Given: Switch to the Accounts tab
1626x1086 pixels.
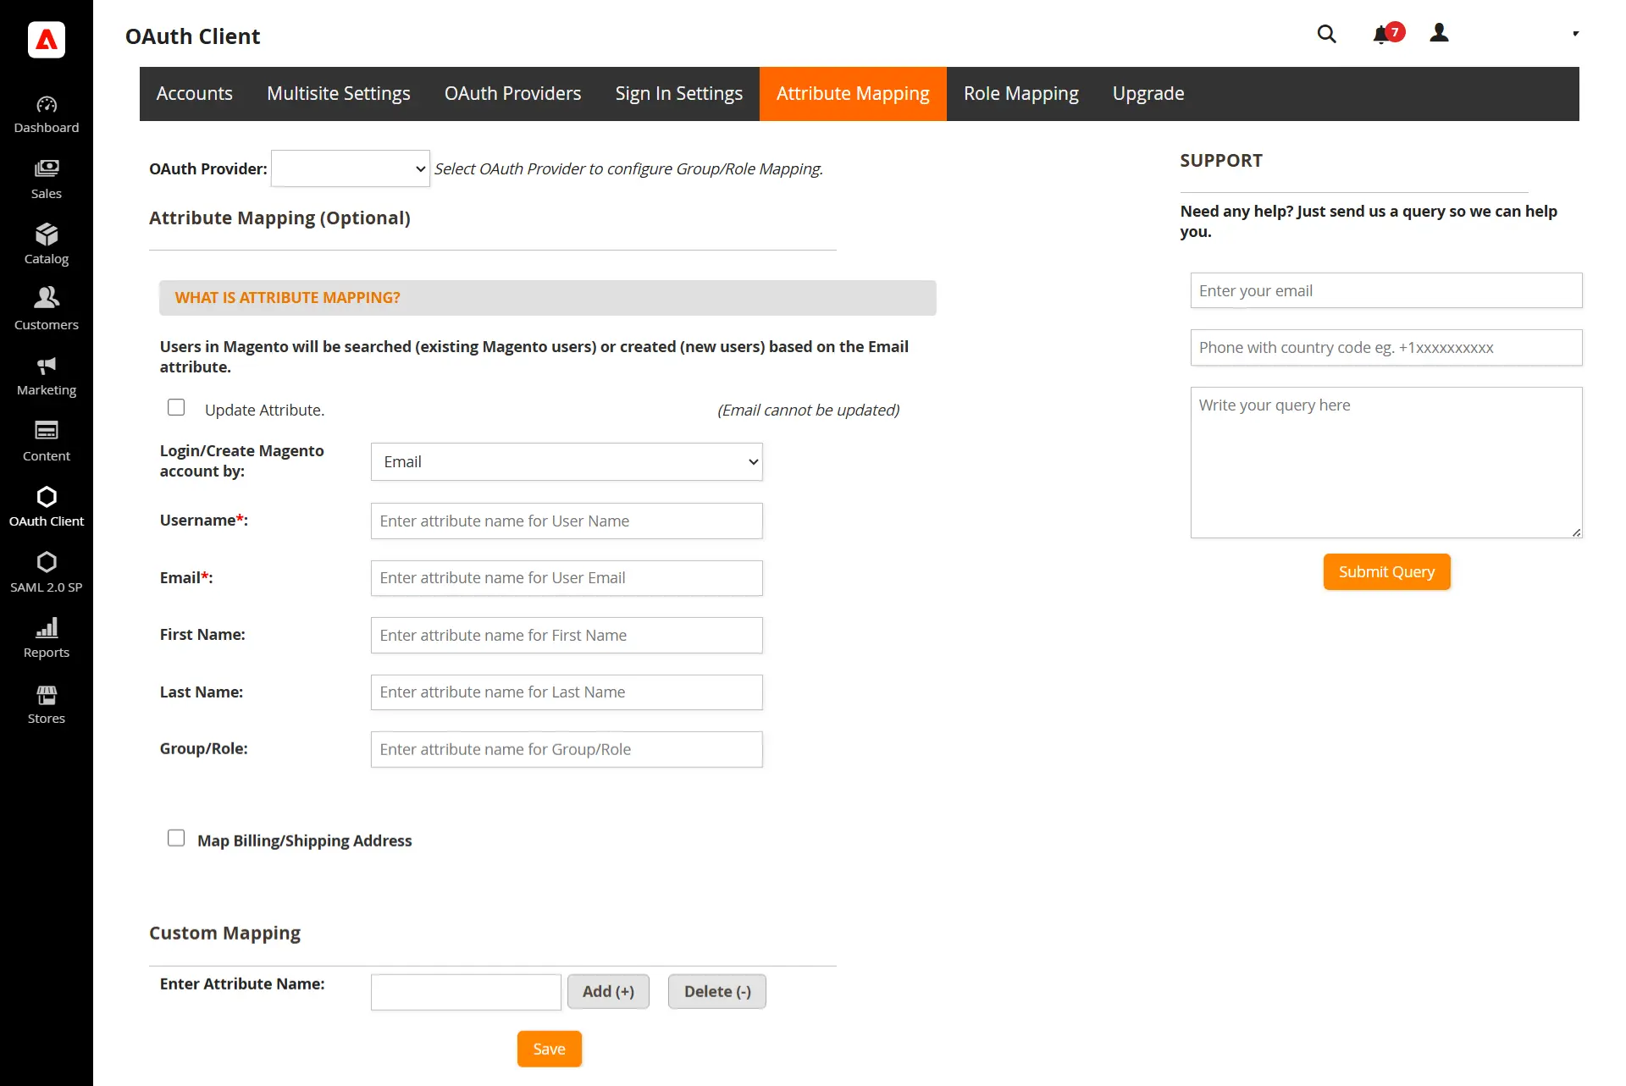Looking at the screenshot, I should (x=194, y=94).
